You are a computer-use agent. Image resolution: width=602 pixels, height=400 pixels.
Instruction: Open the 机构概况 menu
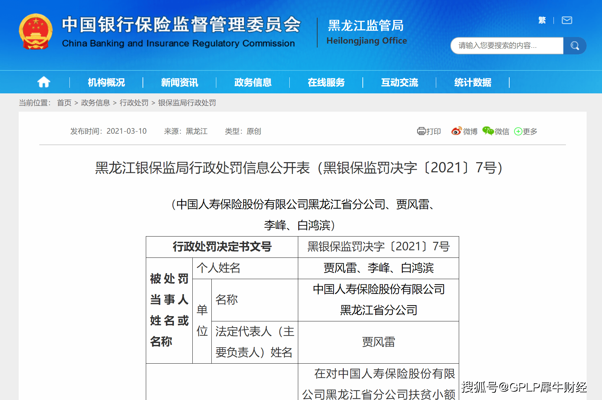(x=106, y=83)
